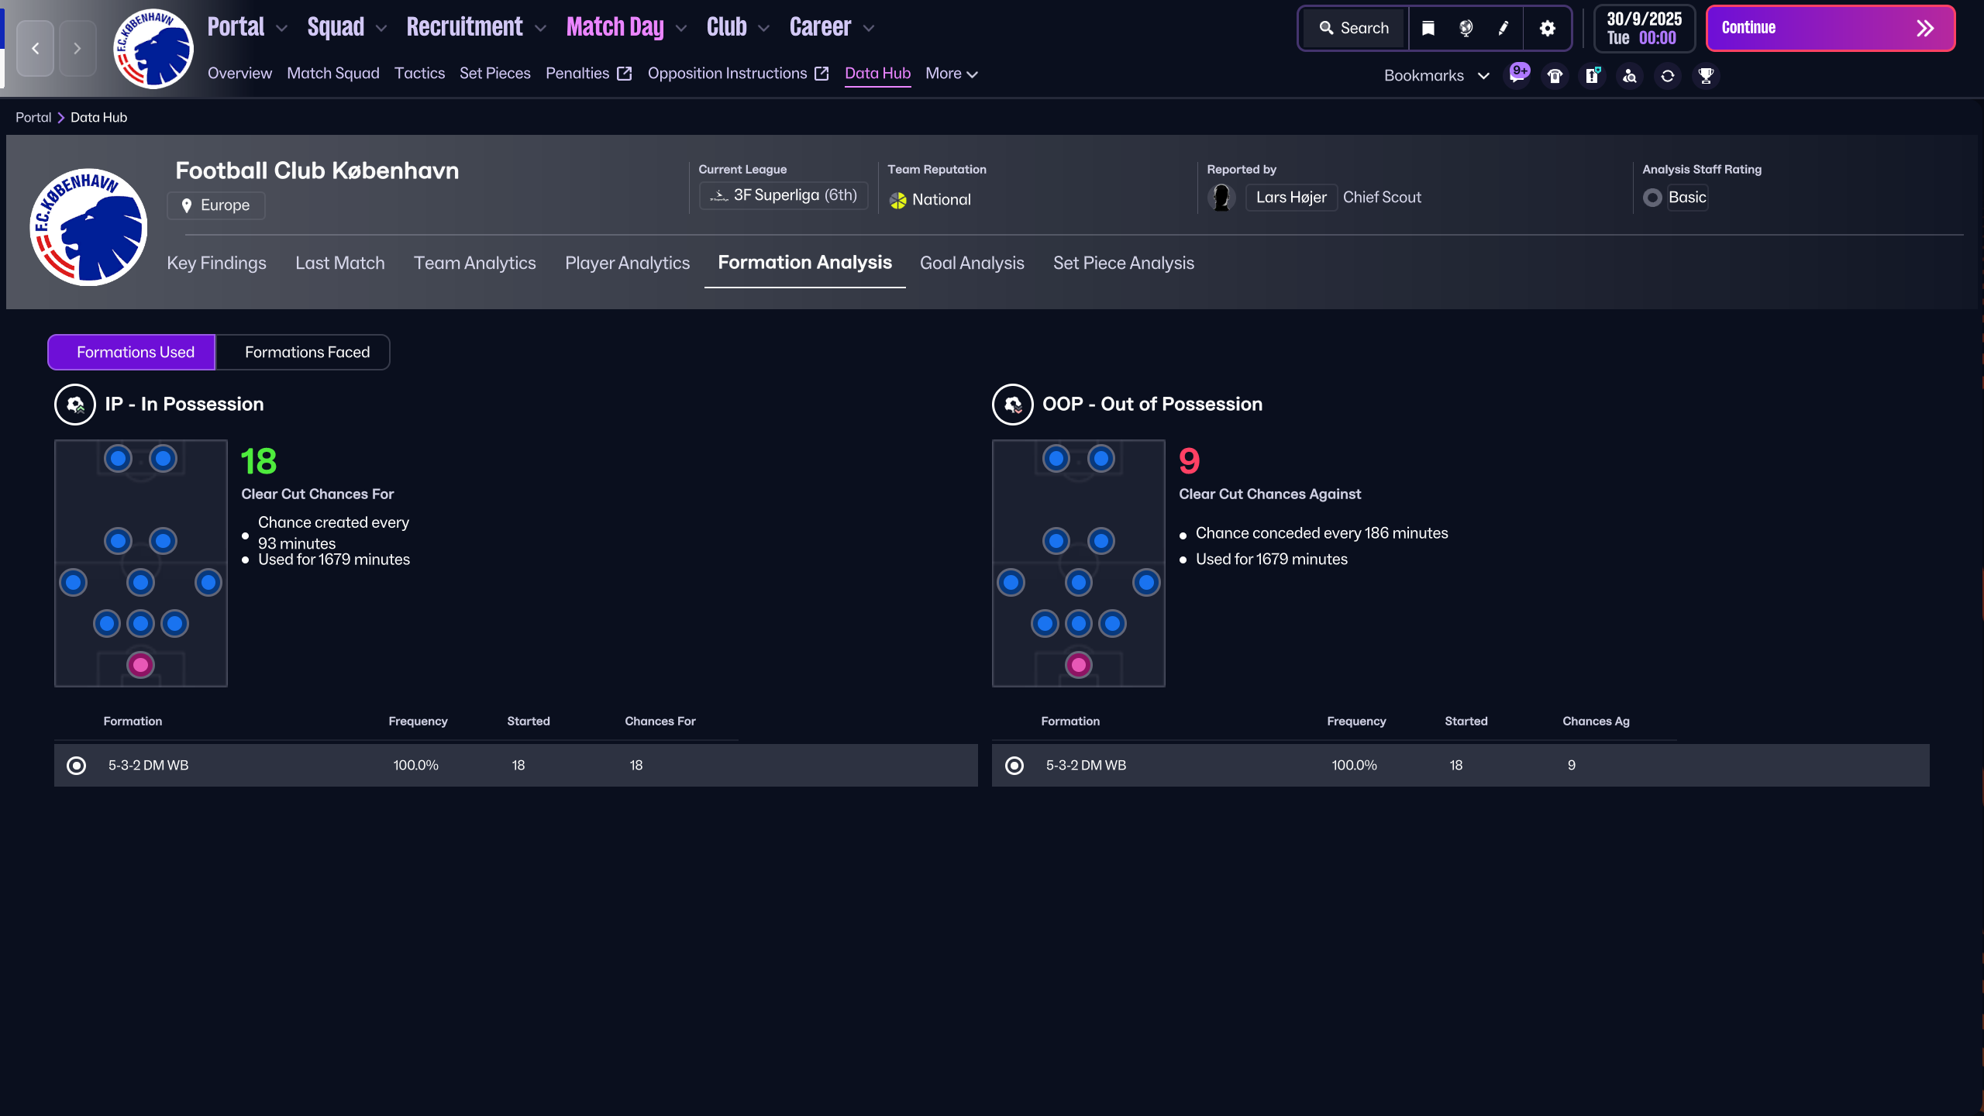Open Lars Højer's staff profile link
The image size is (1984, 1116).
(1290, 198)
